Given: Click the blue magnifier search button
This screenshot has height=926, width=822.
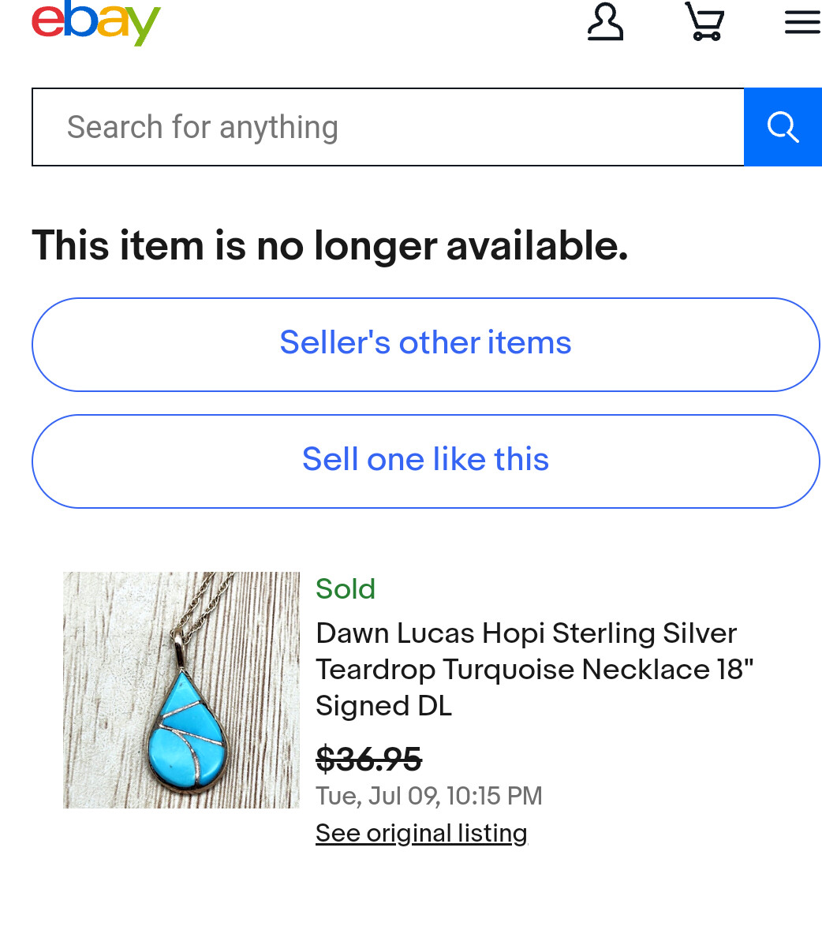Looking at the screenshot, I should [783, 127].
